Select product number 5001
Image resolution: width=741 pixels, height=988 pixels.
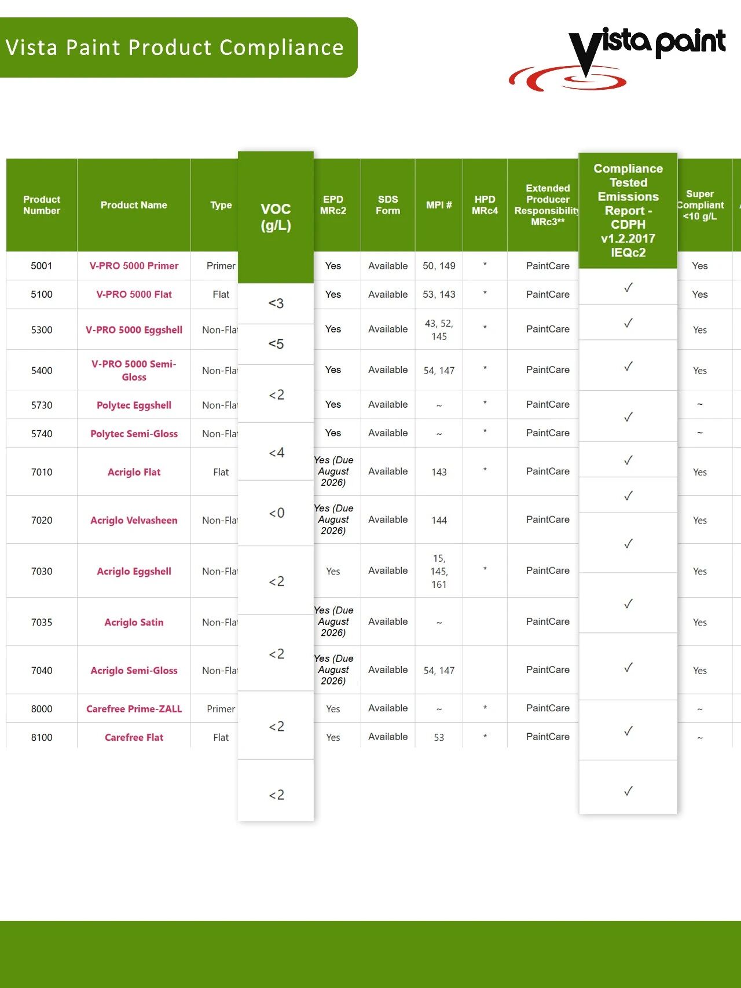tap(42, 266)
